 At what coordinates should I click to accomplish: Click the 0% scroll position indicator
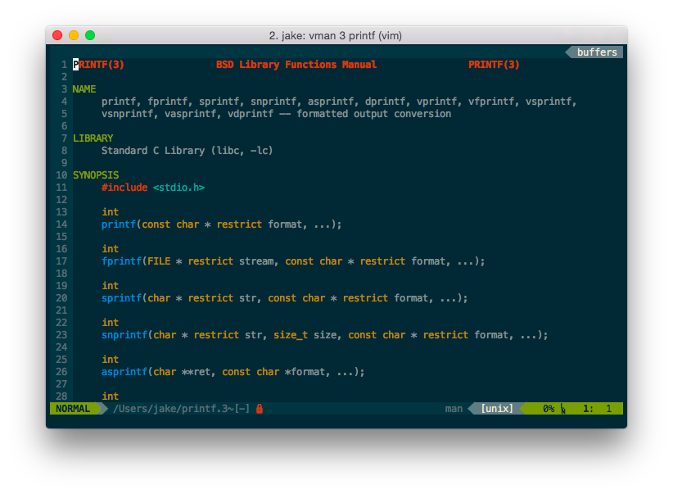tap(549, 409)
